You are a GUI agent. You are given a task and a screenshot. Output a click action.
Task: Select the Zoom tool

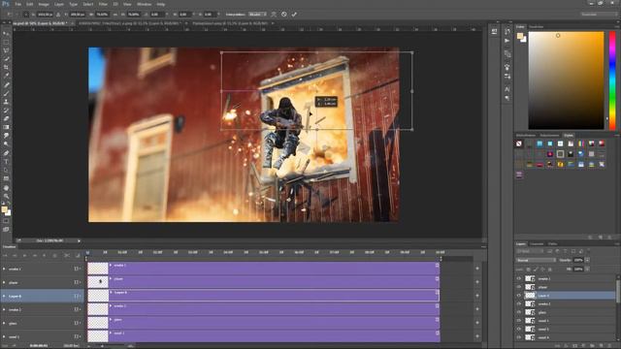(6, 196)
